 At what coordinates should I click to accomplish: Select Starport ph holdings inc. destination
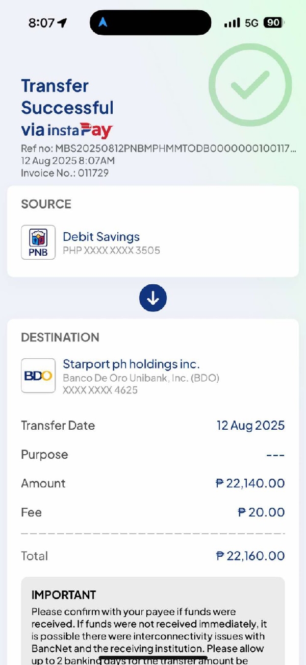(131, 364)
